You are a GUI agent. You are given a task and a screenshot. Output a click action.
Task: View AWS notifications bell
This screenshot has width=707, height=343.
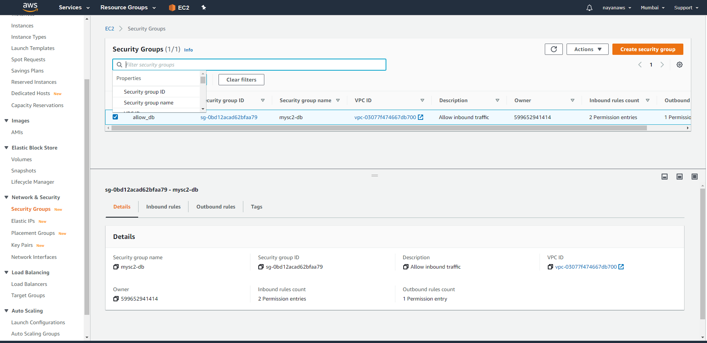tap(589, 8)
